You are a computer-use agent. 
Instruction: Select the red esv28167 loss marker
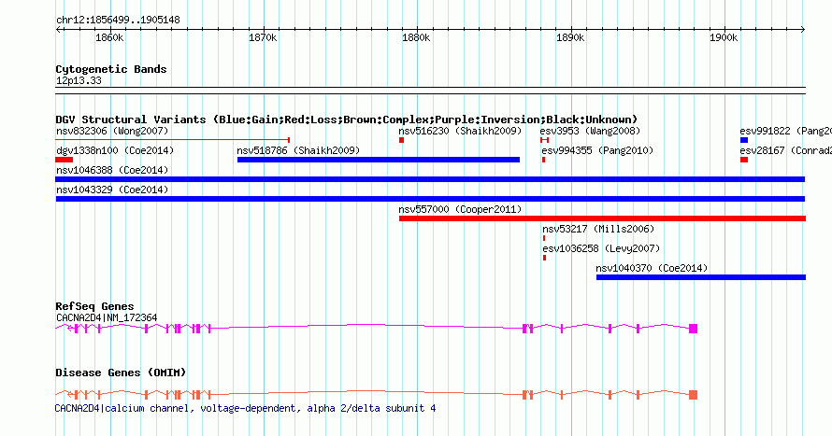[x=744, y=160]
